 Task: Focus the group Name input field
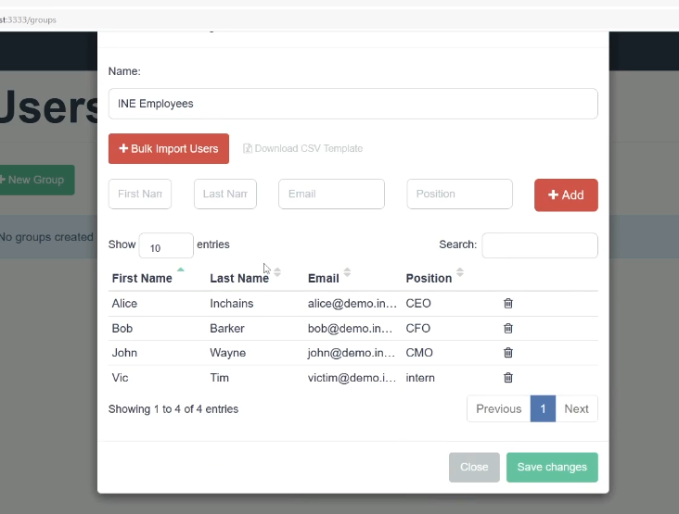coord(352,104)
